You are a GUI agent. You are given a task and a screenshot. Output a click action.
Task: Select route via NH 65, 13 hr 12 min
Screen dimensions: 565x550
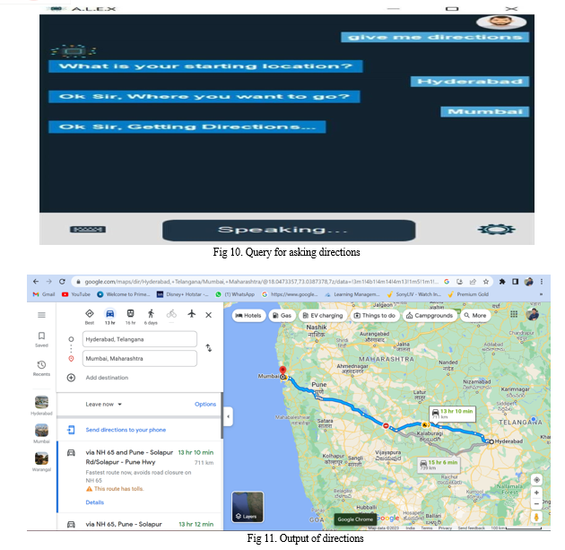pyautogui.click(x=140, y=524)
